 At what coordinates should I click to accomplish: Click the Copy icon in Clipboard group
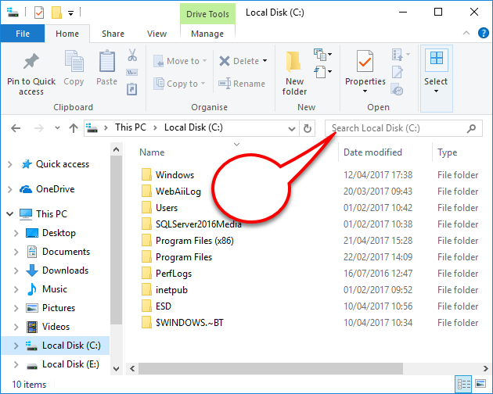coord(74,61)
